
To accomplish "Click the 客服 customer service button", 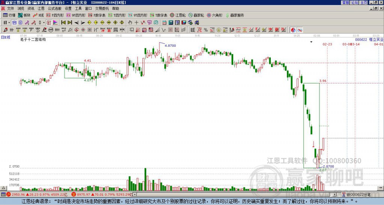I will tap(346, 3).
